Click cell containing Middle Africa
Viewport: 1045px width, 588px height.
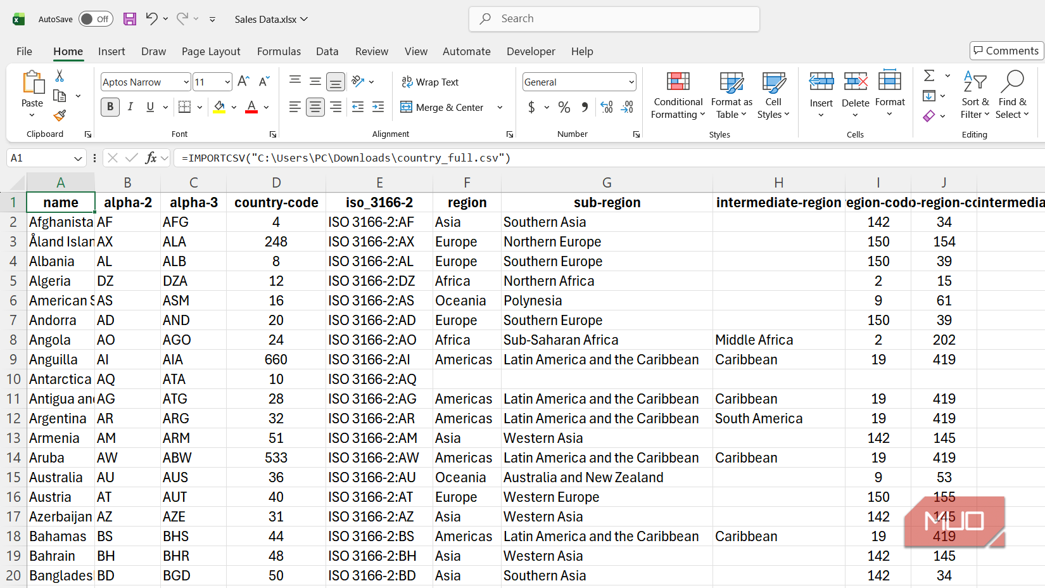pyautogui.click(x=778, y=340)
